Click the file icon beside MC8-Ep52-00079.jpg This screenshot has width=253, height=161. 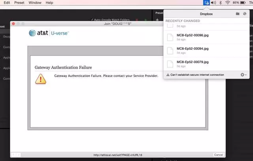[x=170, y=64]
